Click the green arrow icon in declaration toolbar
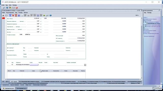This screenshot has width=163, height=91. click(x=44, y=15)
